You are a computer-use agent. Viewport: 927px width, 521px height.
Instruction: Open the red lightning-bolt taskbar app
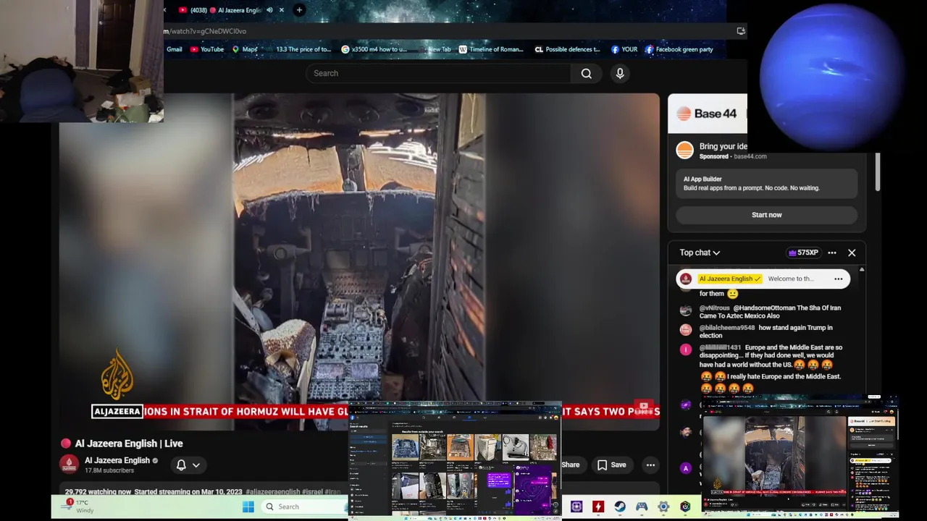click(598, 507)
